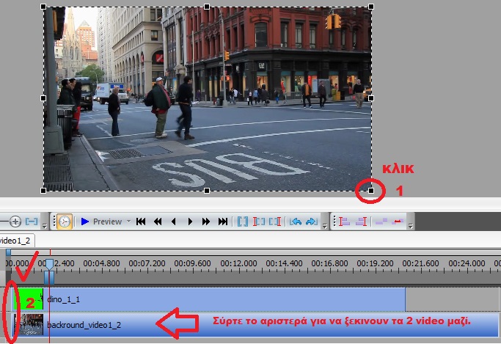
Task: Expand block alignment toolbar overflow options
Action: (x=411, y=225)
